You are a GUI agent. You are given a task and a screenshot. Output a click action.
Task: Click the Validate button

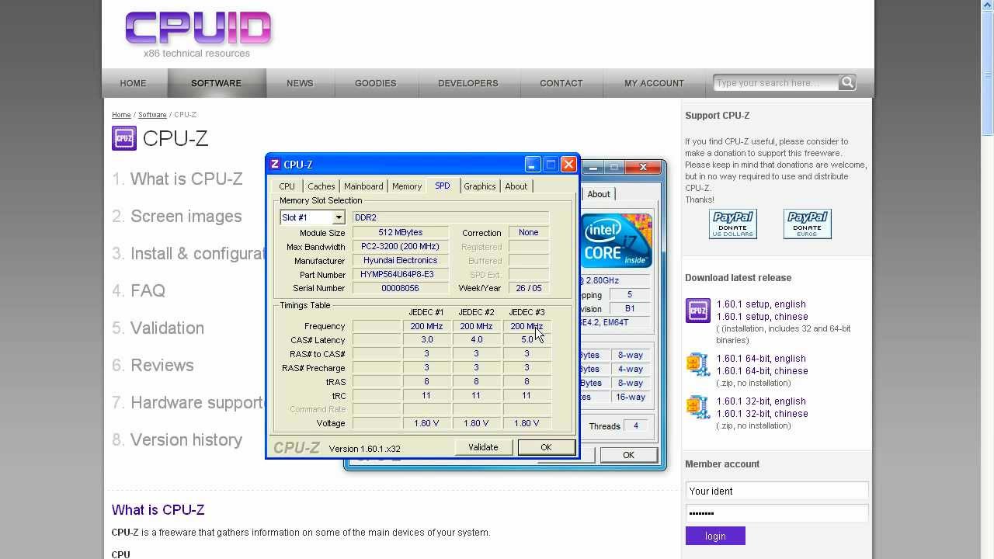tap(483, 447)
